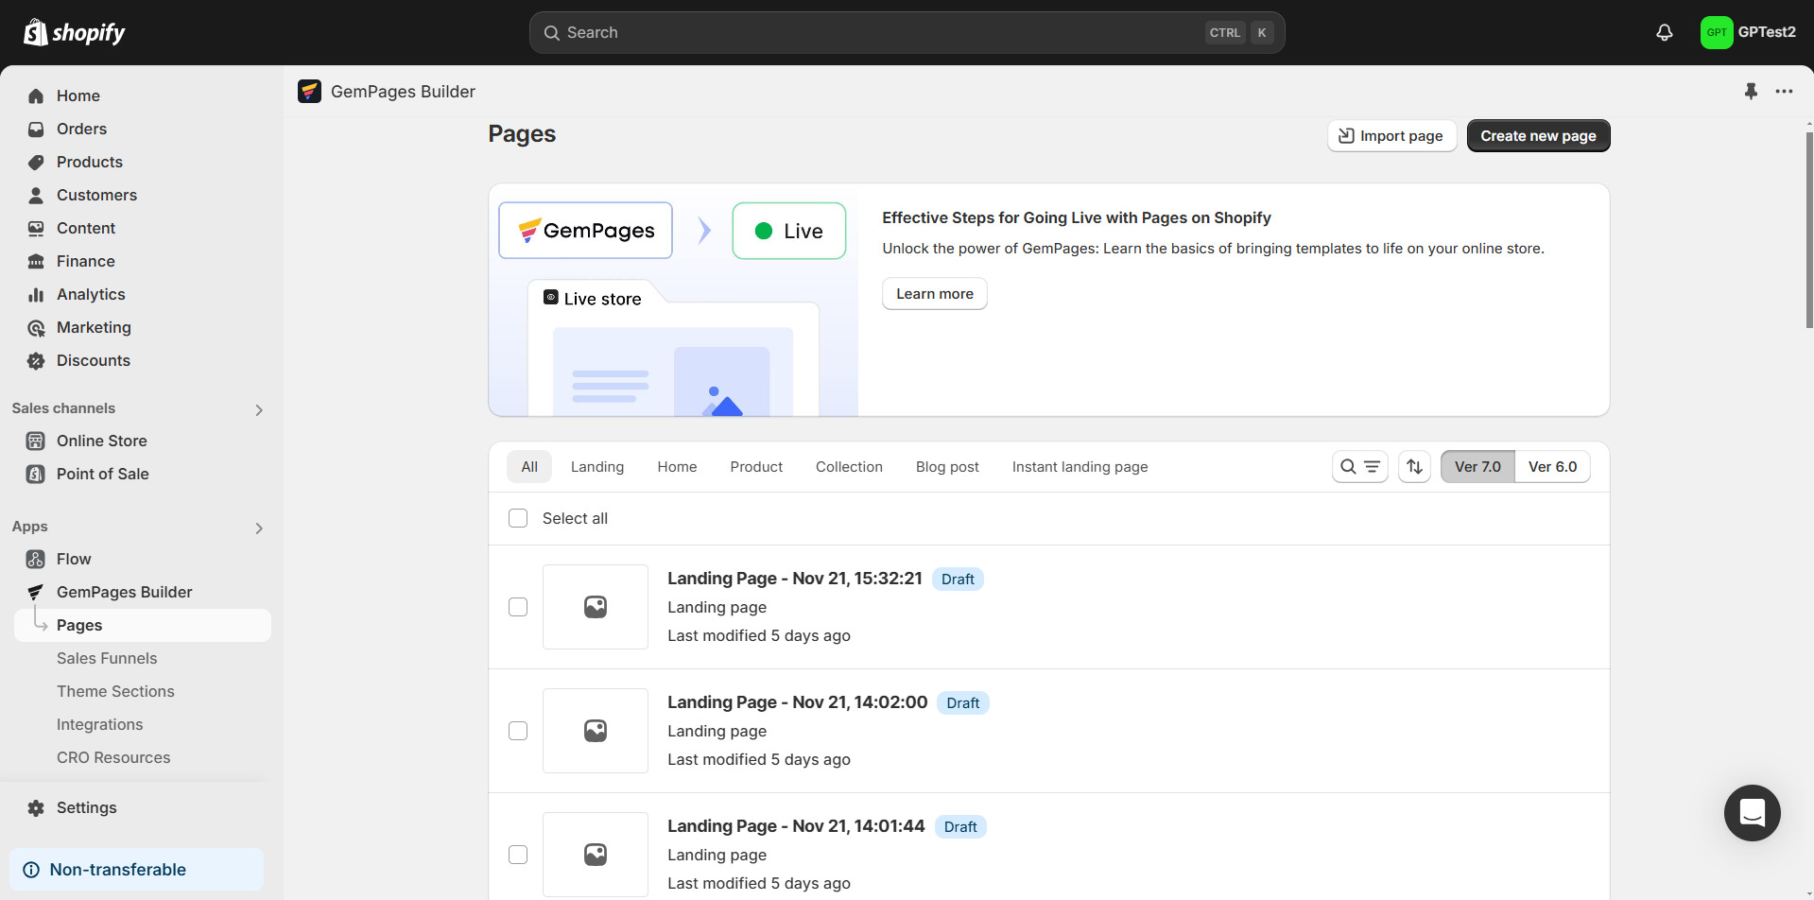
Task: Click the GemPages Builder app icon
Action: pyautogui.click(x=310, y=91)
